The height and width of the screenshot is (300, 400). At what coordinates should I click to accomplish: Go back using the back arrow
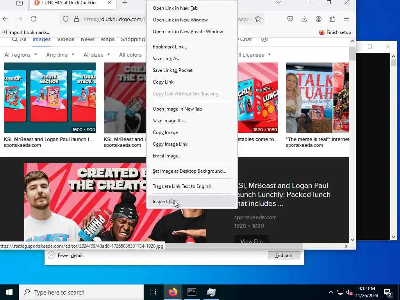pyautogui.click(x=5, y=19)
